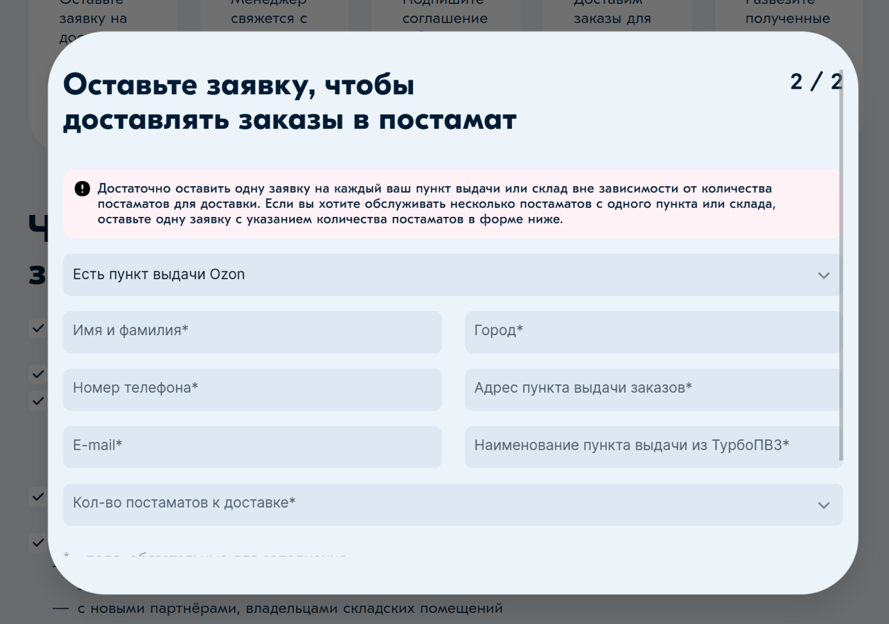889x624 pixels.
Task: Click the checkmark icon near the bottom left
Action: (37, 497)
